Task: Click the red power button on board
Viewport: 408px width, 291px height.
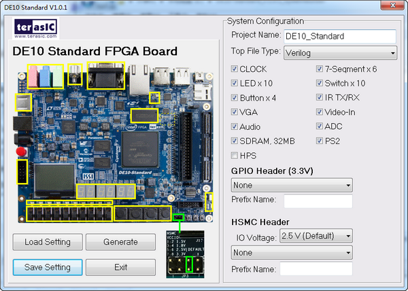Action: (21, 150)
